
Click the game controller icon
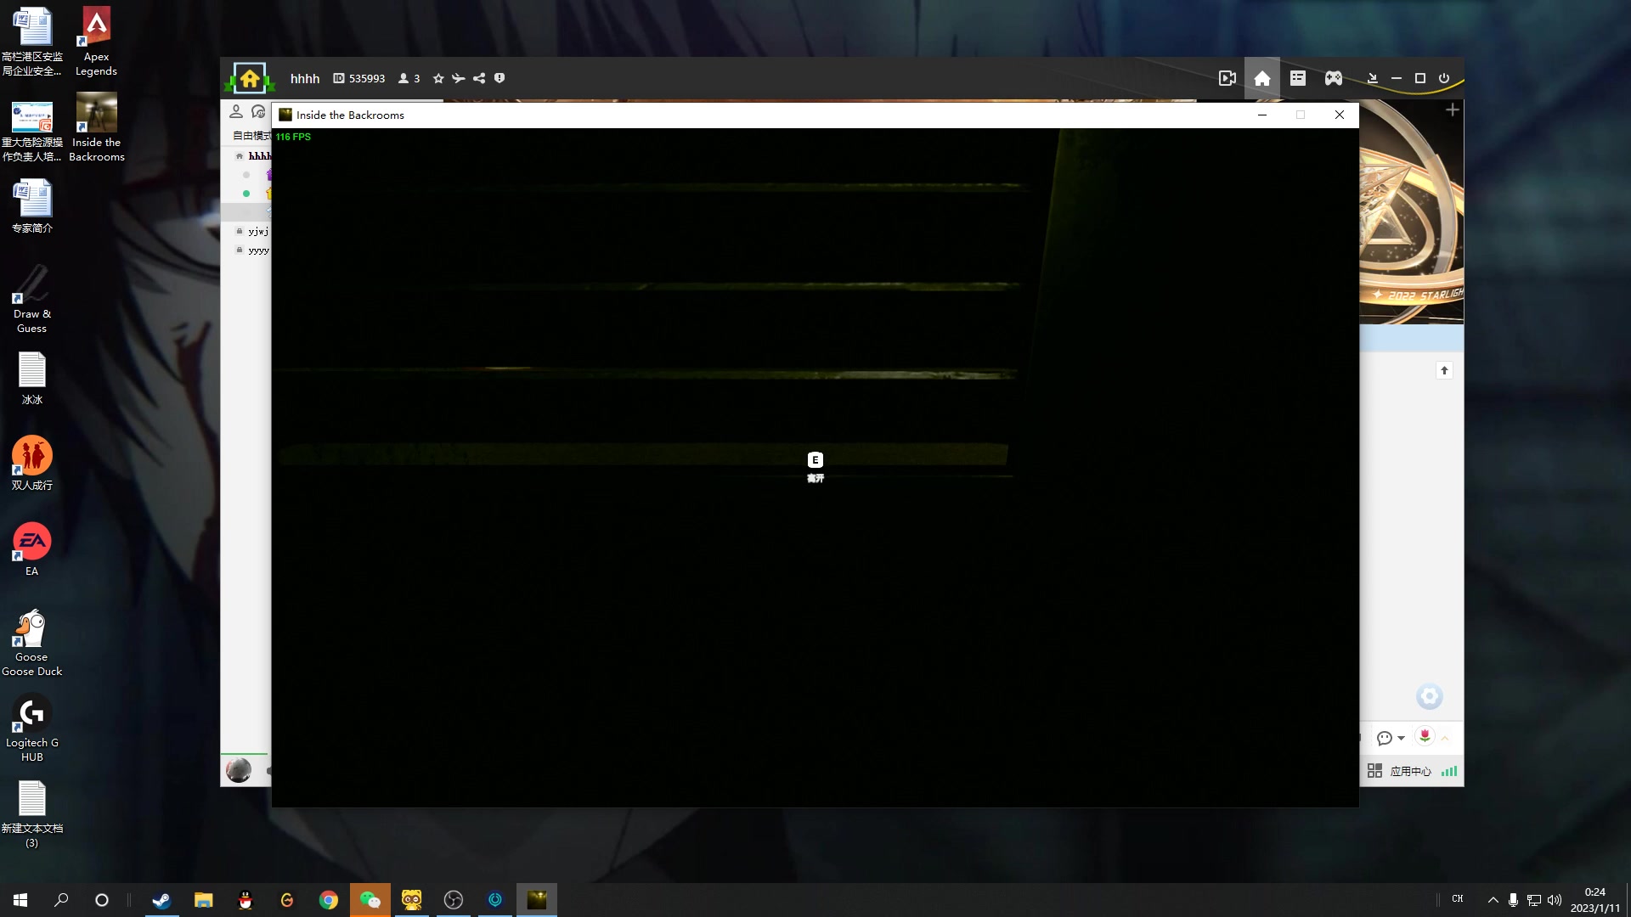1334,78
